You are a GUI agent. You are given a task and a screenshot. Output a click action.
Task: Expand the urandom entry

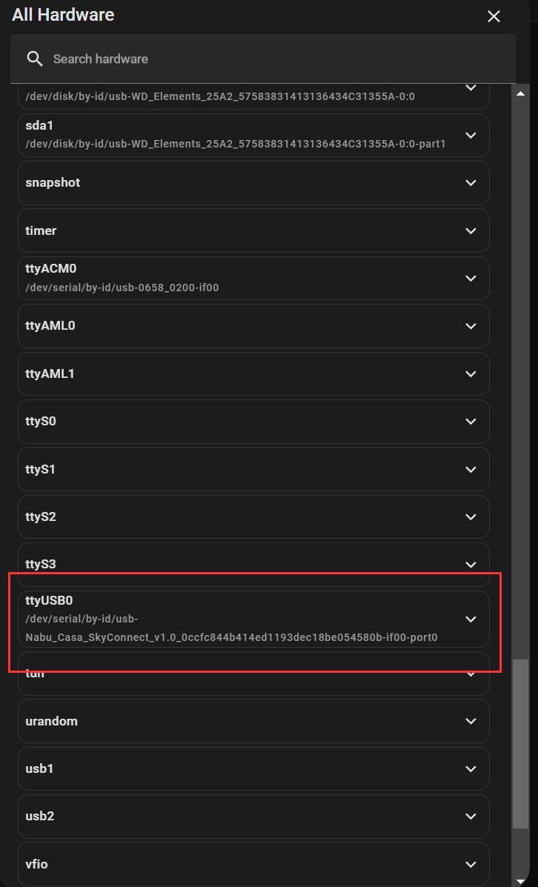coord(471,720)
